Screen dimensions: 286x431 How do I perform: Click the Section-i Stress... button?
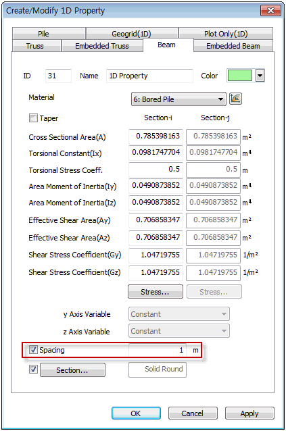click(x=156, y=292)
